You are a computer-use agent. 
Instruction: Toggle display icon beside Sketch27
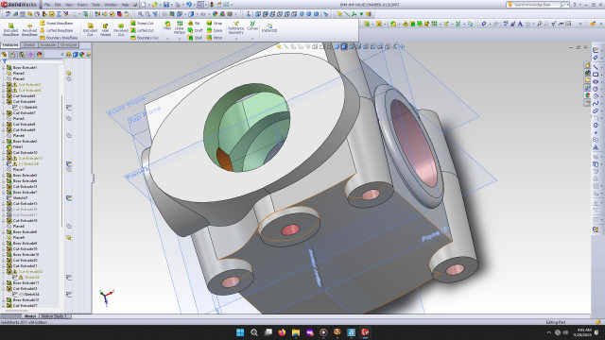(x=69, y=197)
